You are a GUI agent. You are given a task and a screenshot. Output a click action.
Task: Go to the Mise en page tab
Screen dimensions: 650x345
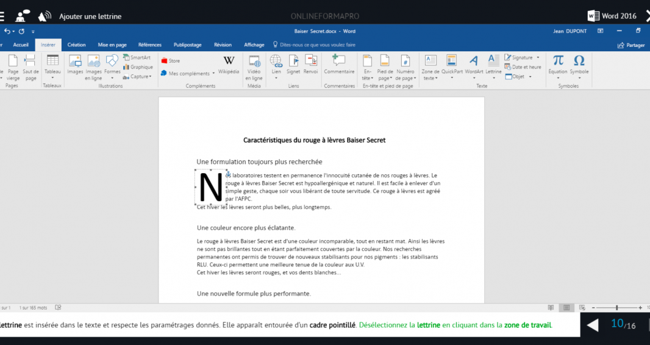112,44
